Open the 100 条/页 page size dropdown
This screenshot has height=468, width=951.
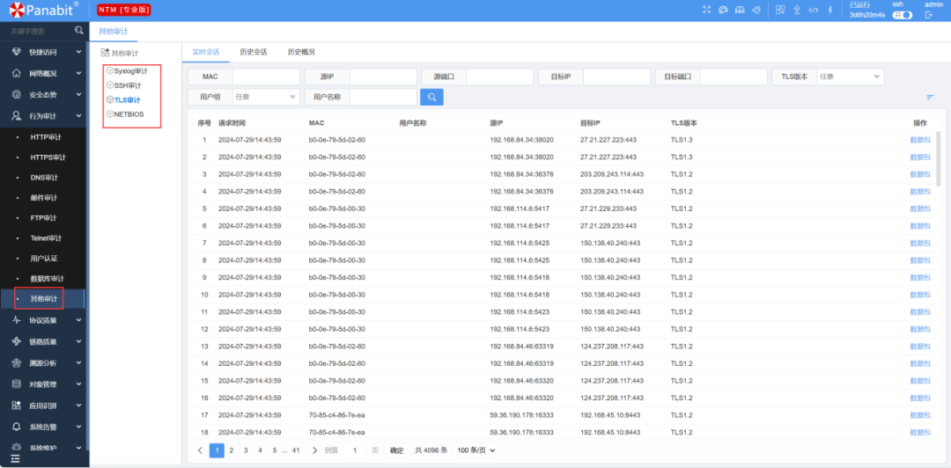point(475,450)
